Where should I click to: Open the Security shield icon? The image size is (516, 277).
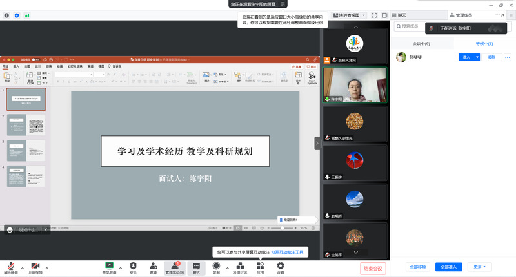134,267
